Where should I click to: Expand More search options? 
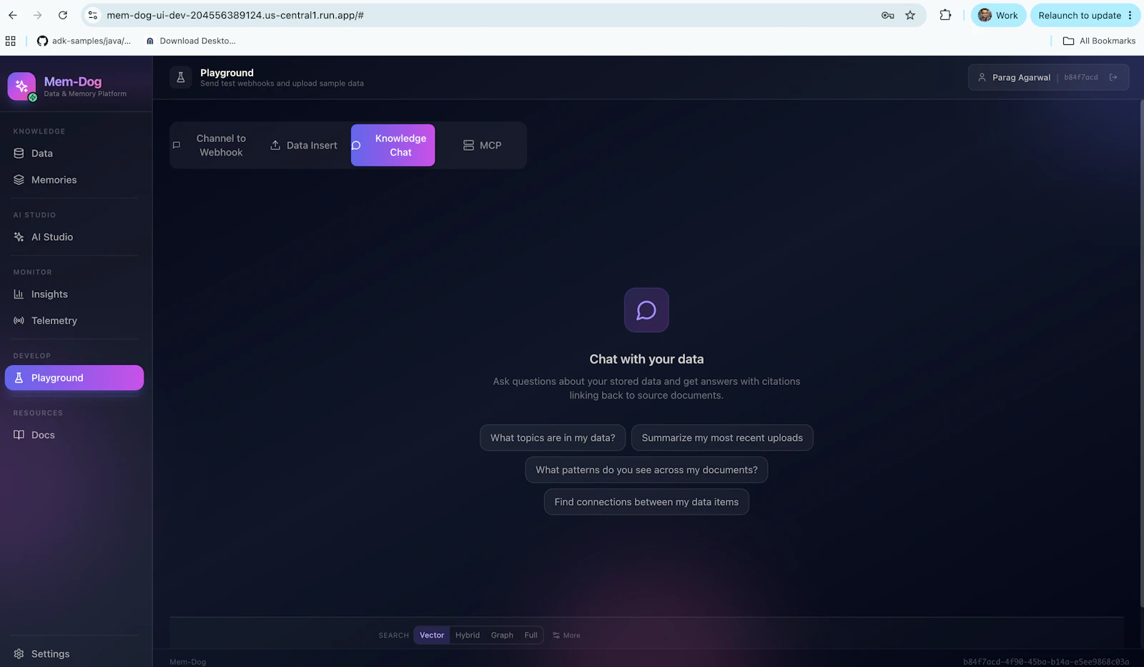click(x=566, y=635)
